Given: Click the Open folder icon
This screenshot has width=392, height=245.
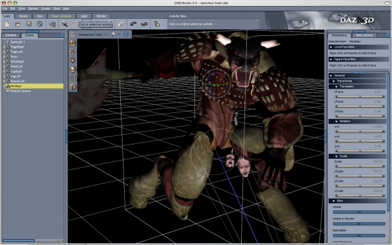Looking at the screenshot, I should coord(18,24).
